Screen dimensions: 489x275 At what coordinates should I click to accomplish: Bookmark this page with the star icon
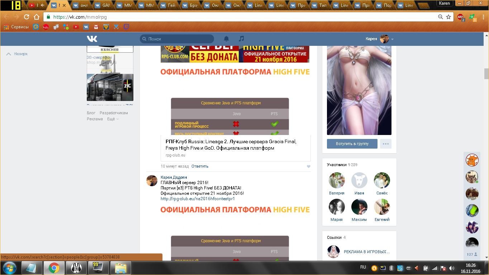pyautogui.click(x=448, y=17)
